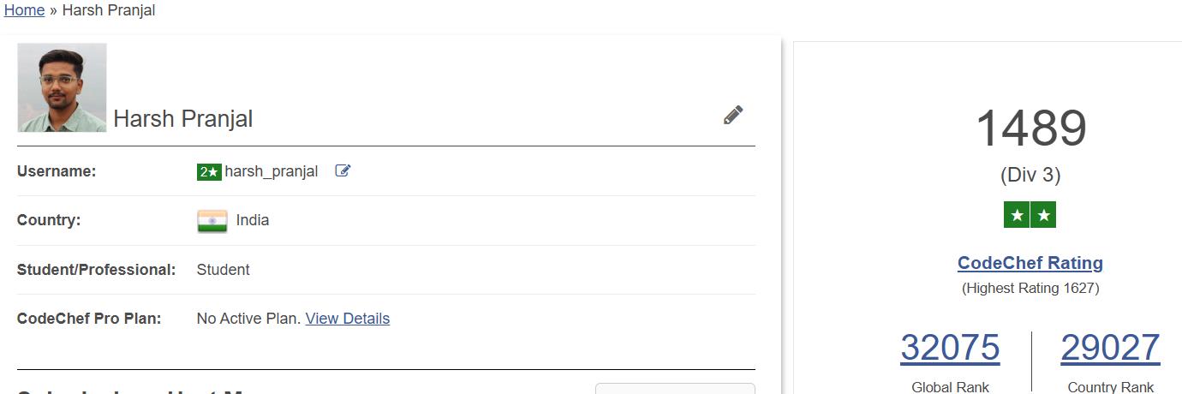Click the Country Rank number 29027

click(x=1110, y=348)
